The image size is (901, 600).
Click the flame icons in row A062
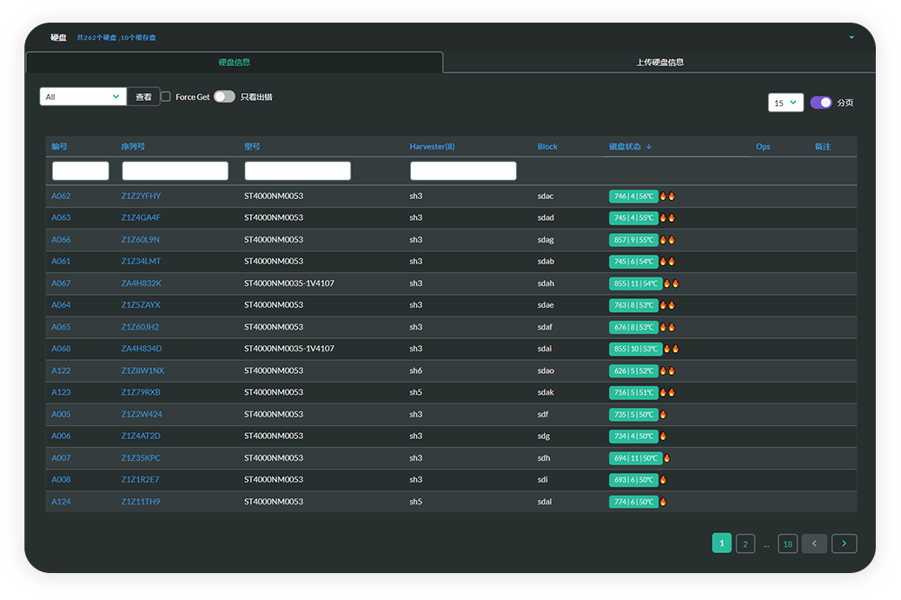click(667, 197)
